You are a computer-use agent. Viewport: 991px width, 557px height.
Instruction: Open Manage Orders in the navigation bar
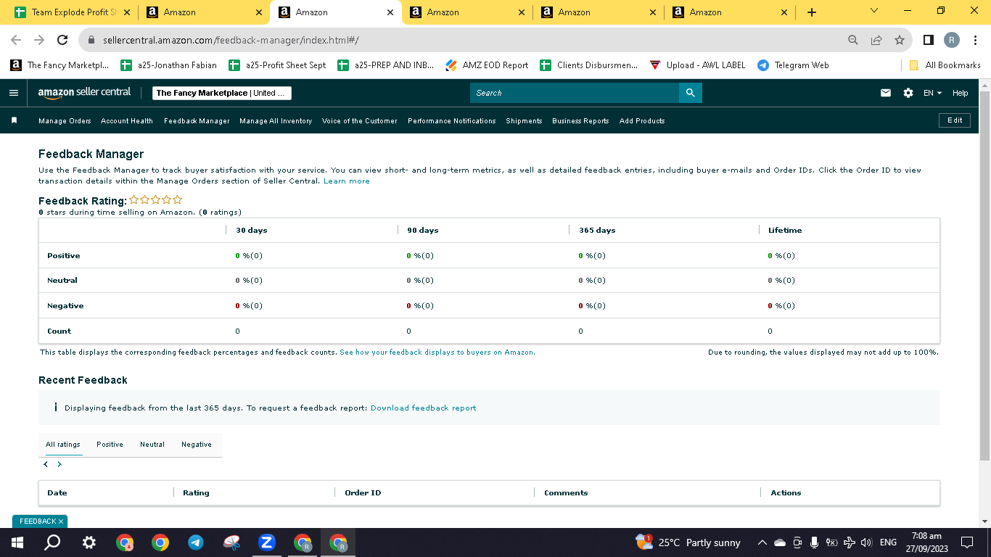65,121
